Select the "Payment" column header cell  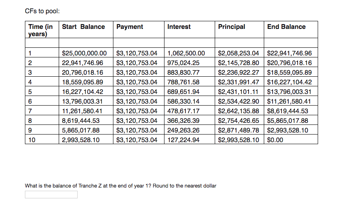click(129, 27)
